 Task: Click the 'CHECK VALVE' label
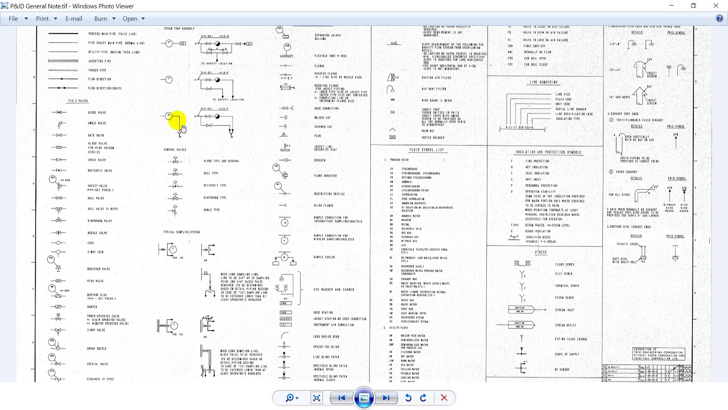pos(97,160)
